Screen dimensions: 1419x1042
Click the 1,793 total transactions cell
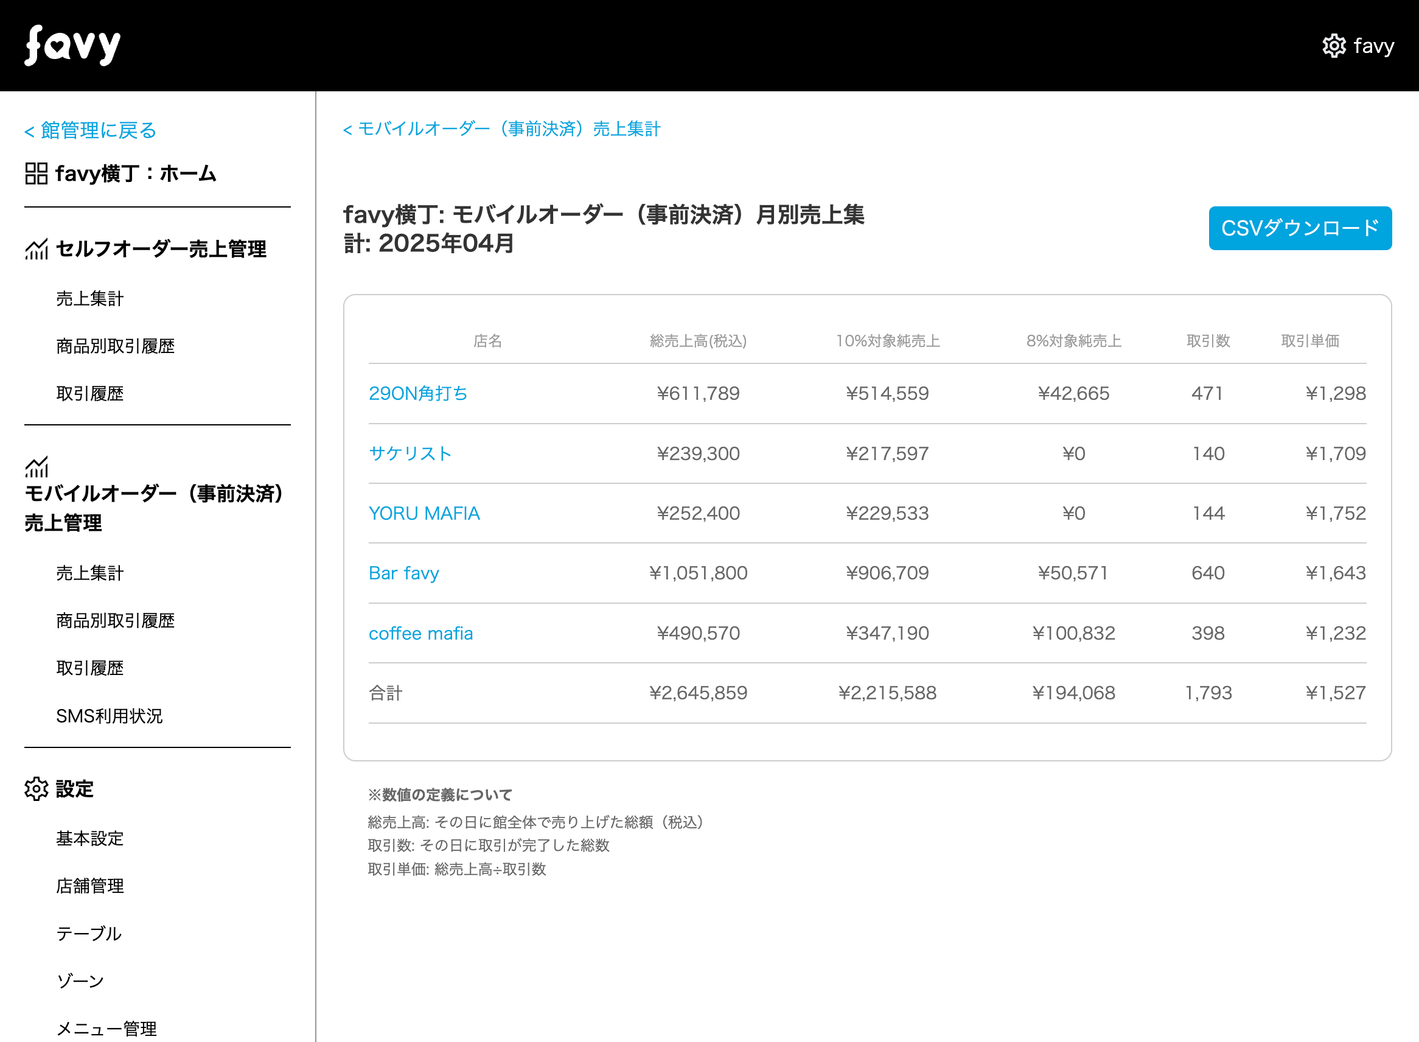(x=1208, y=693)
